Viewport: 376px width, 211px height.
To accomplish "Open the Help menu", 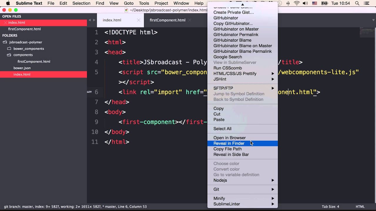I will tap(199, 3).
